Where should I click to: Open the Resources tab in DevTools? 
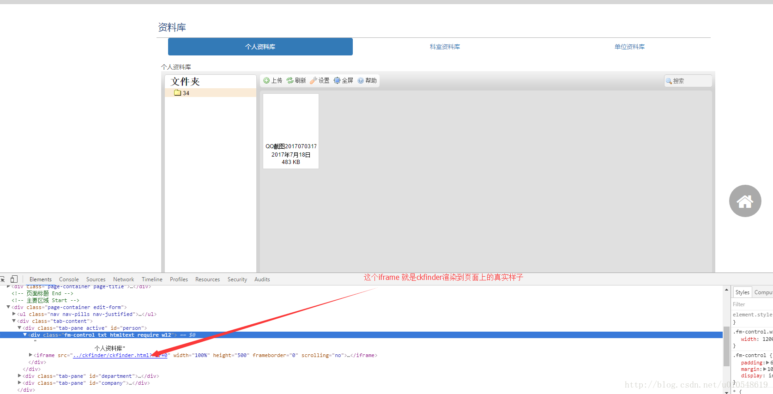[207, 279]
